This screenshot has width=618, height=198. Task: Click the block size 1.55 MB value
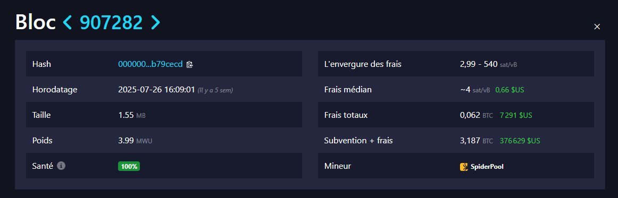pos(132,115)
